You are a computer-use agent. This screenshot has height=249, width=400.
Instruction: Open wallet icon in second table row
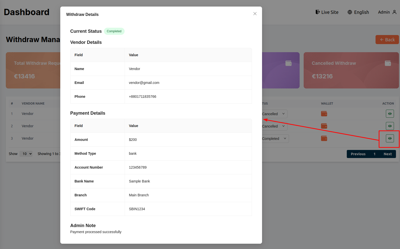coord(324,126)
